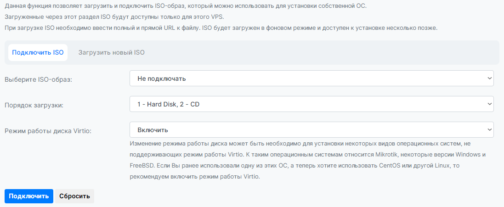Image resolution: width=504 pixels, height=207 pixels.
Task: Click the 'рекомендуем включить режим работы Virtio' line
Action: 195,176
